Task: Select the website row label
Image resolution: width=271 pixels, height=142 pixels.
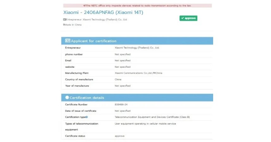Action: [x=70, y=67]
